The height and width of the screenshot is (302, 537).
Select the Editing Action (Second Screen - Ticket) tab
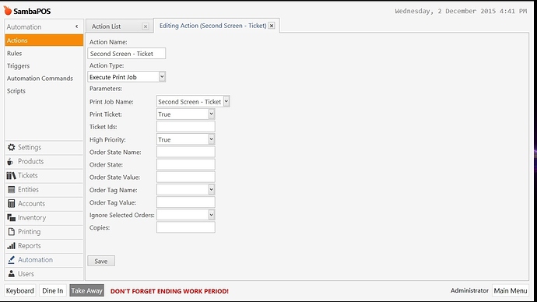click(x=212, y=26)
